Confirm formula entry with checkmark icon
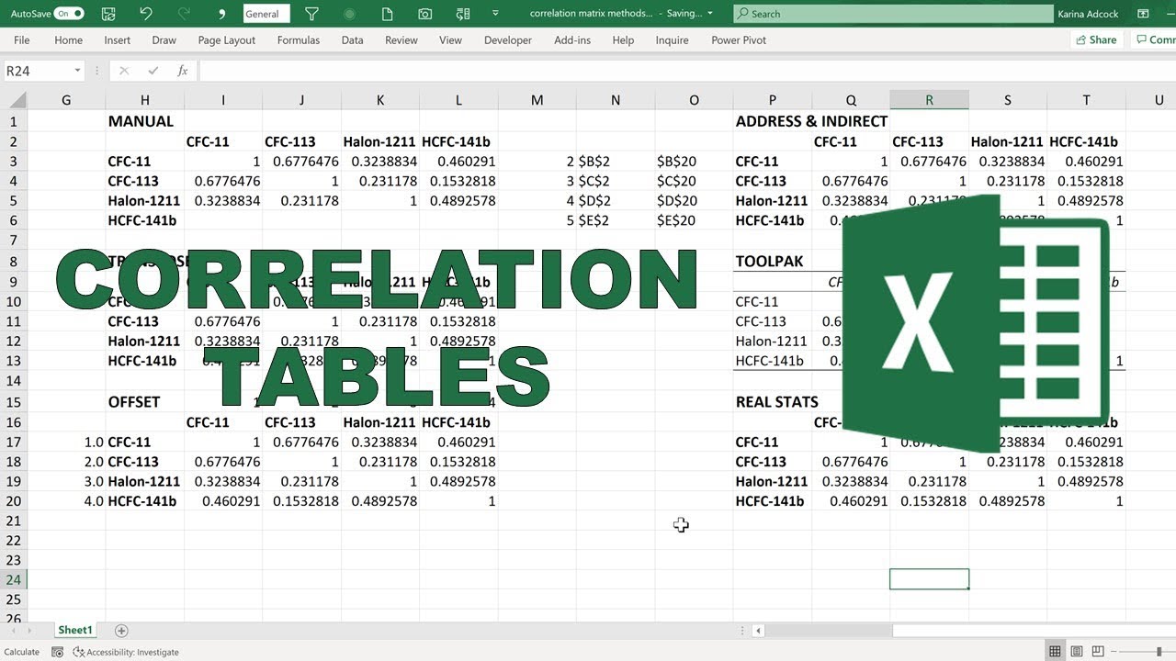The image size is (1176, 661). (x=153, y=71)
